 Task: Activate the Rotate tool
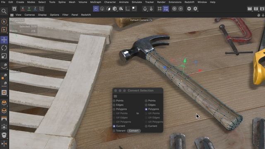(4, 48)
